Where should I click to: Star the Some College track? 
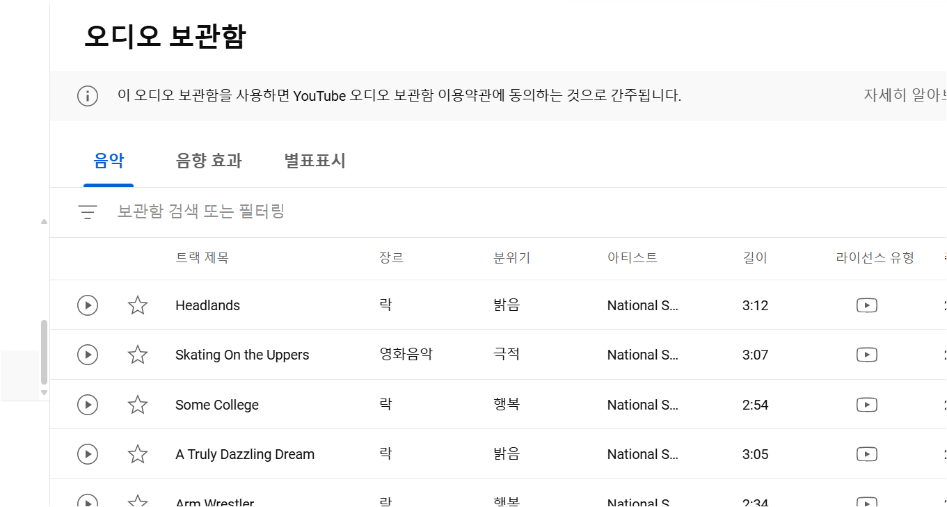[x=137, y=404]
